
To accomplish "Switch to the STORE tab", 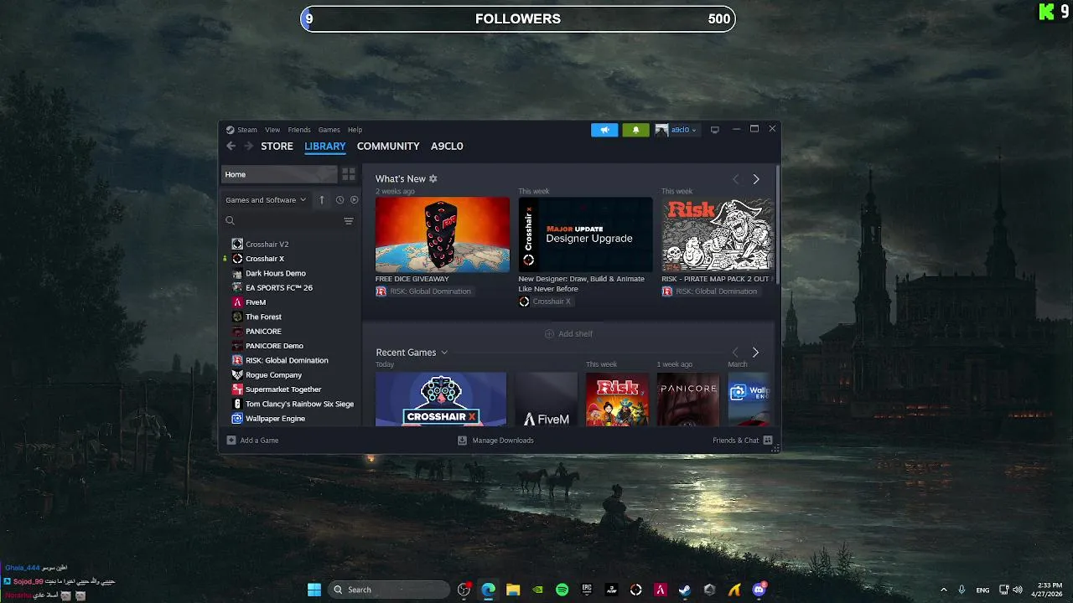I will pyautogui.click(x=277, y=146).
